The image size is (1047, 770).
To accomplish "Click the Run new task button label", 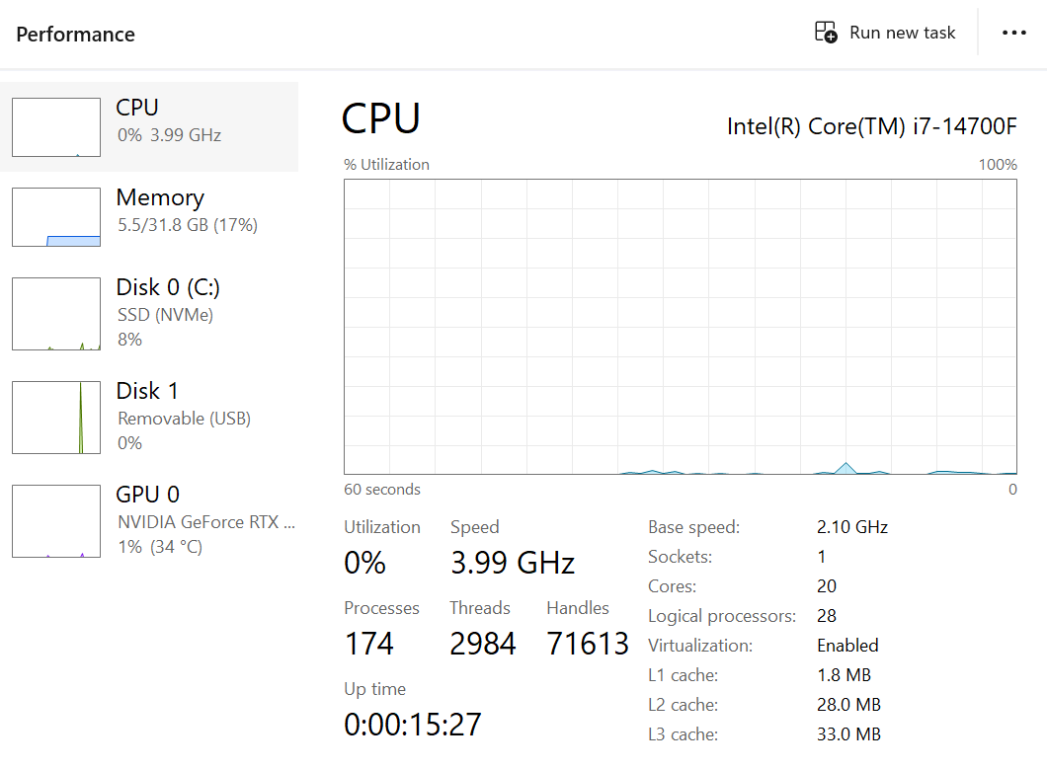I will (902, 33).
